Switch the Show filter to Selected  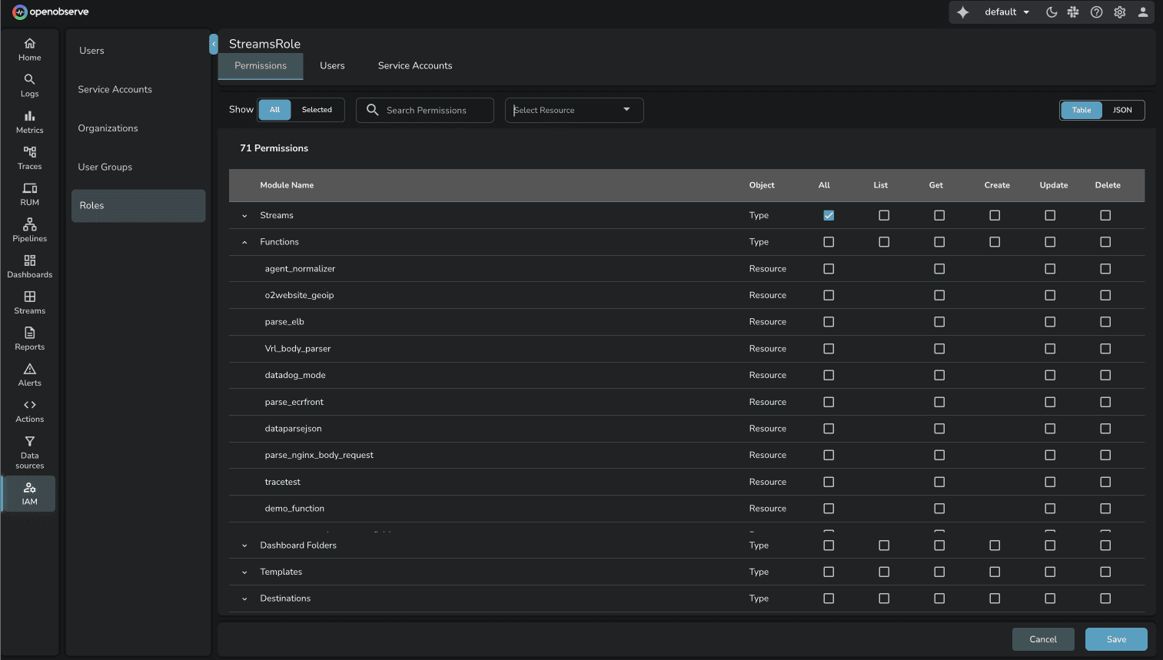[317, 110]
